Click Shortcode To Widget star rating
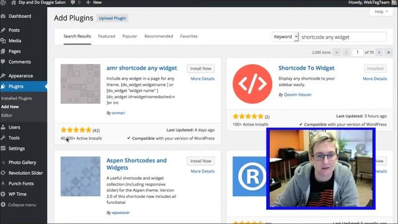The width and height of the screenshot is (398, 224). click(x=248, y=116)
